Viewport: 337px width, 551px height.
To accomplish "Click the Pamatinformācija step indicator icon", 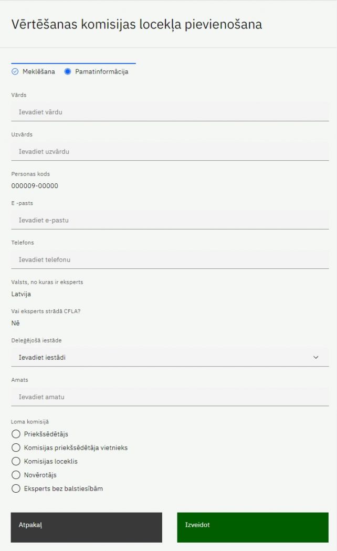I will 68,72.
